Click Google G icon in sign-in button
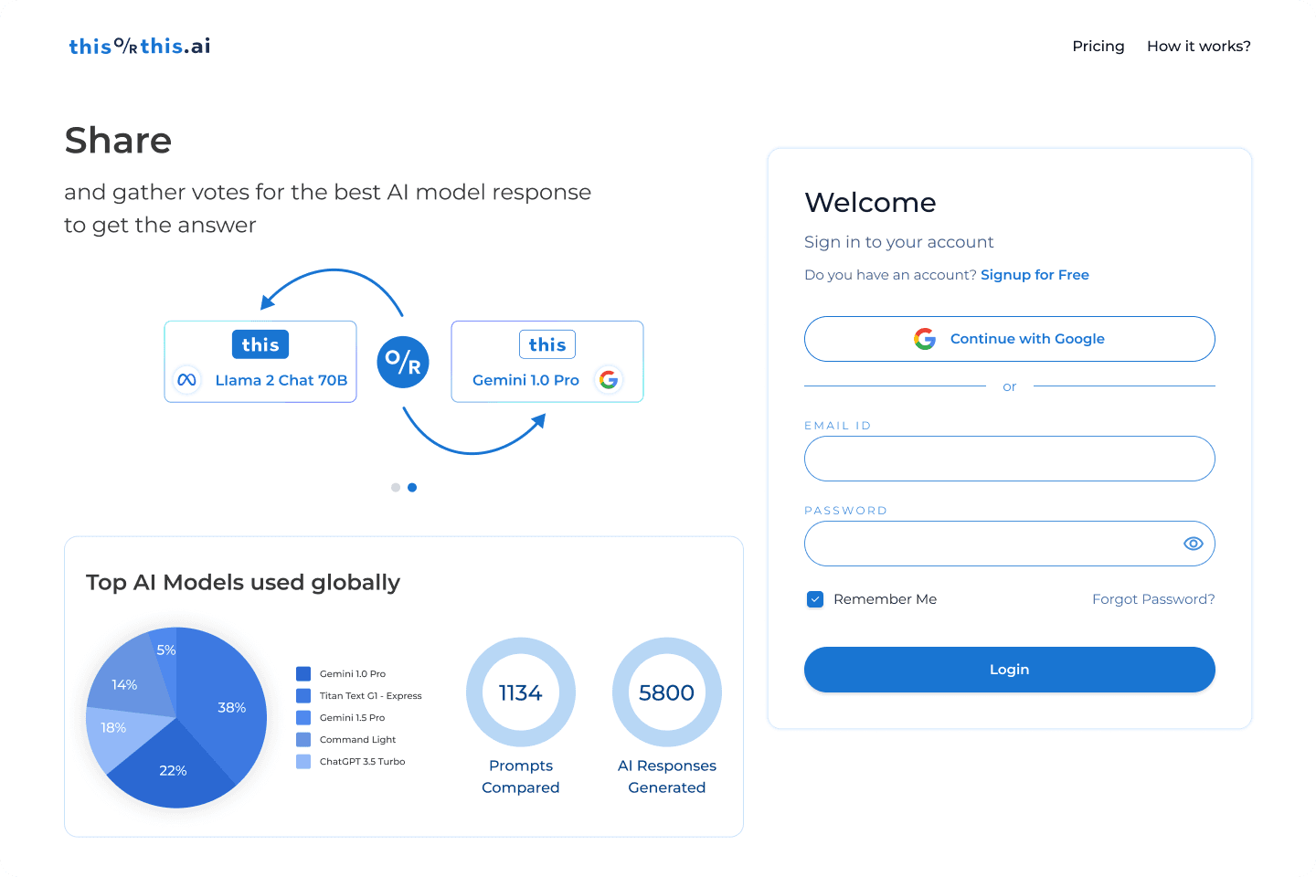Viewport: 1316px width, 877px height. (x=925, y=339)
